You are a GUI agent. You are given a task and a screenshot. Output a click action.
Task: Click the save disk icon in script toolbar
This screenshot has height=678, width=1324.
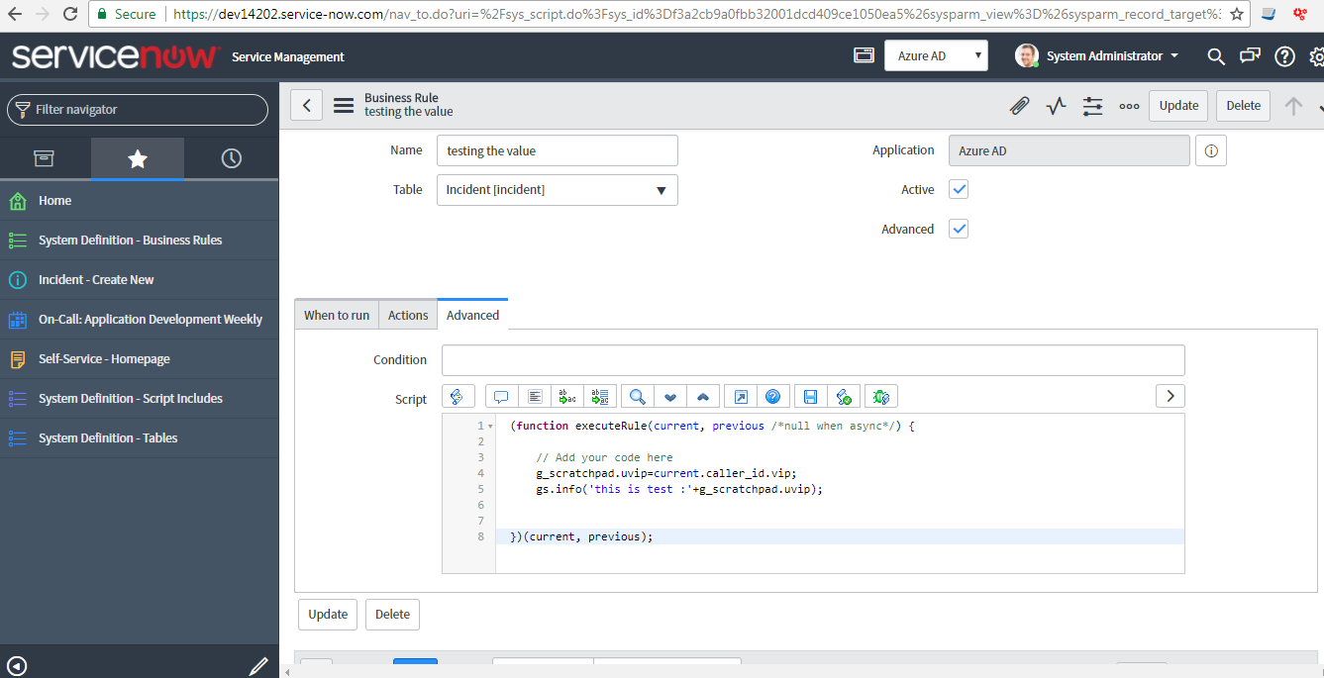point(810,396)
